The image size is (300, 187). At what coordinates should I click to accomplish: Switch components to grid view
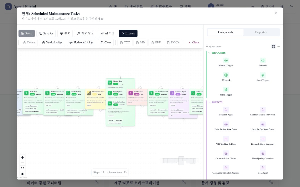click(273, 46)
